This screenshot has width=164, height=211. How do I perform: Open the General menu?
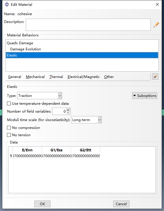15,77
